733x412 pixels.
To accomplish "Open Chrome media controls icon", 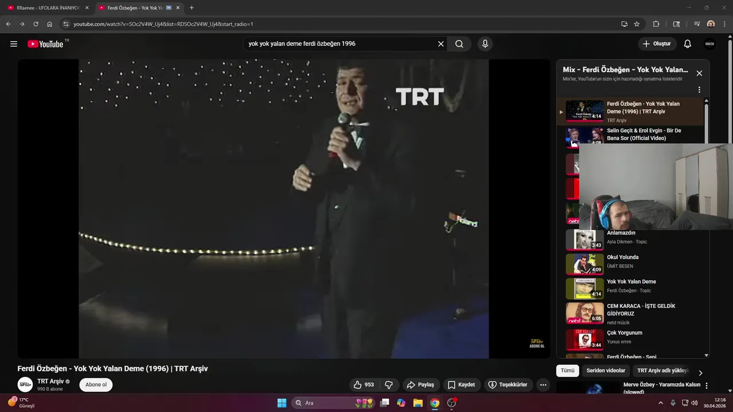I will [x=697, y=24].
